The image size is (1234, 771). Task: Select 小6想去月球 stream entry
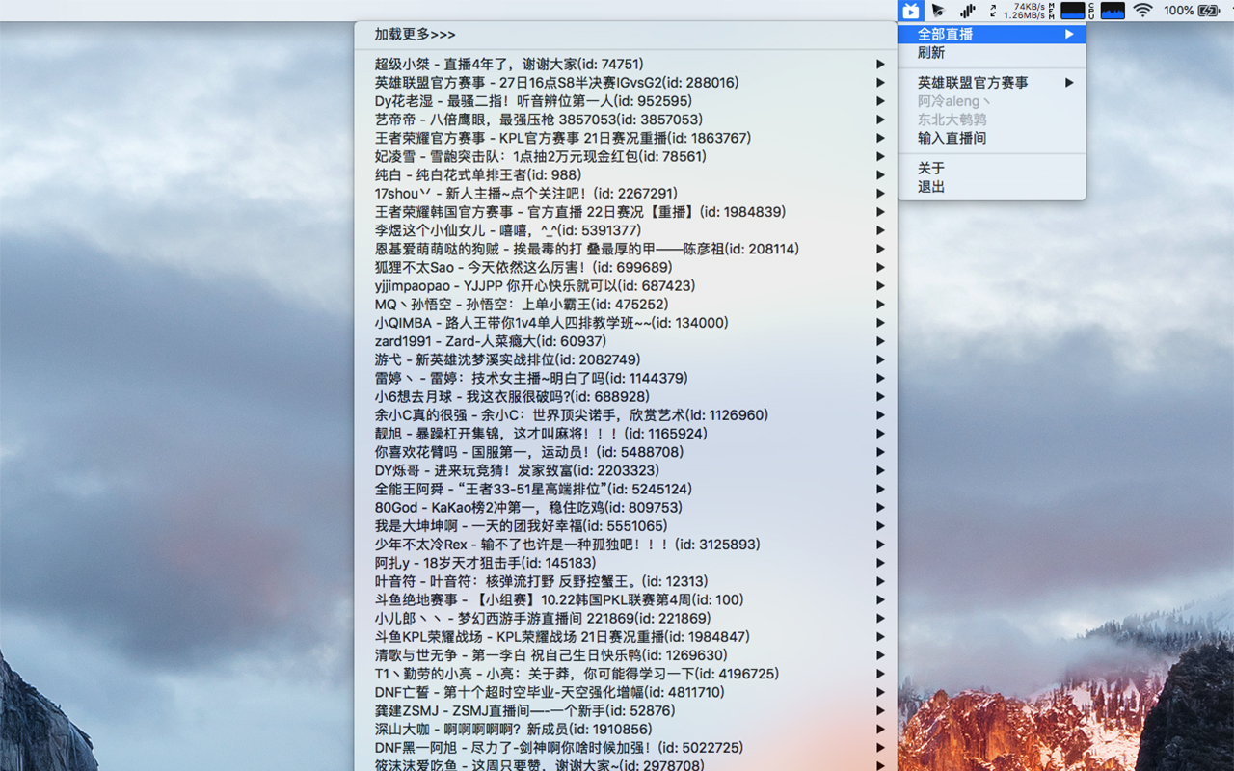point(626,397)
